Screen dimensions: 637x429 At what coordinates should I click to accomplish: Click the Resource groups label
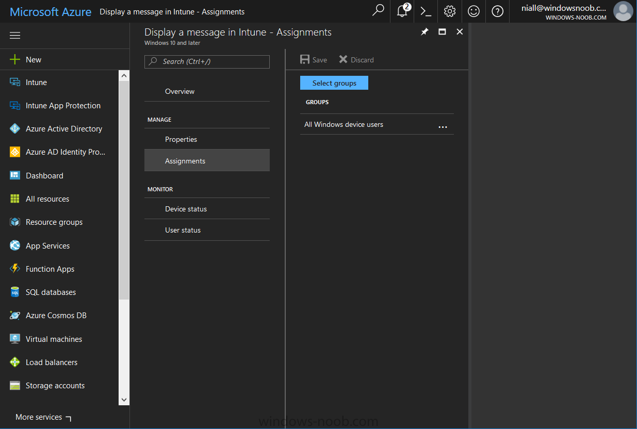point(54,222)
